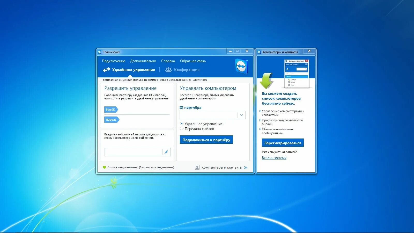The image size is (414, 233).
Task: Click the Компьютеры и контакты window title icon
Action: tap(259, 52)
